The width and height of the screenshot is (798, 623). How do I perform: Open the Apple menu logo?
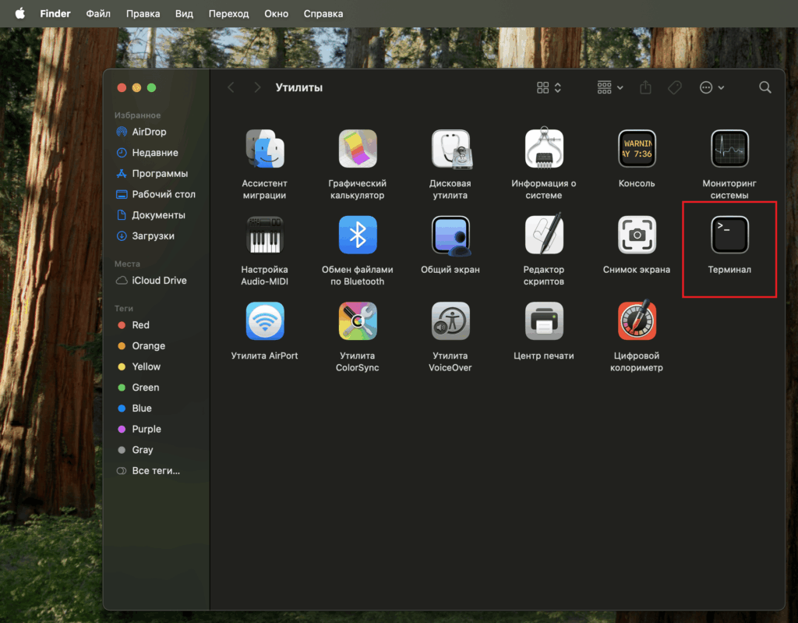[19, 13]
